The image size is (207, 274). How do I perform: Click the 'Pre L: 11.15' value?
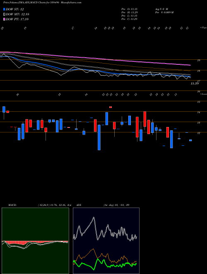129,16
